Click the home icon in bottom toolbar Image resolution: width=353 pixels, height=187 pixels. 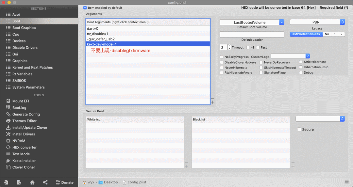click(x=32, y=182)
